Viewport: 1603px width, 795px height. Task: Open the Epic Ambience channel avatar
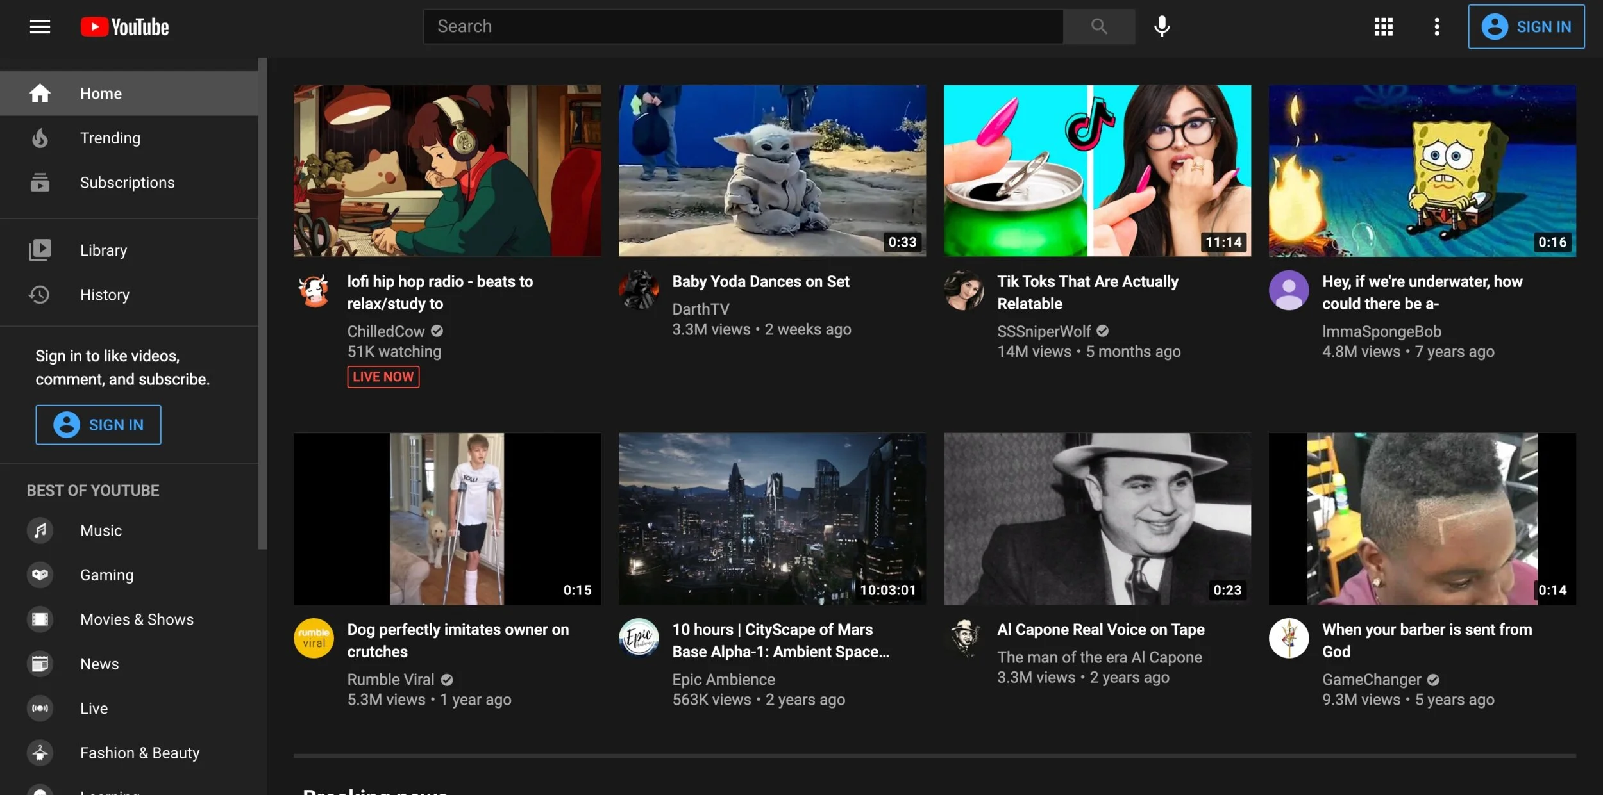coord(639,638)
